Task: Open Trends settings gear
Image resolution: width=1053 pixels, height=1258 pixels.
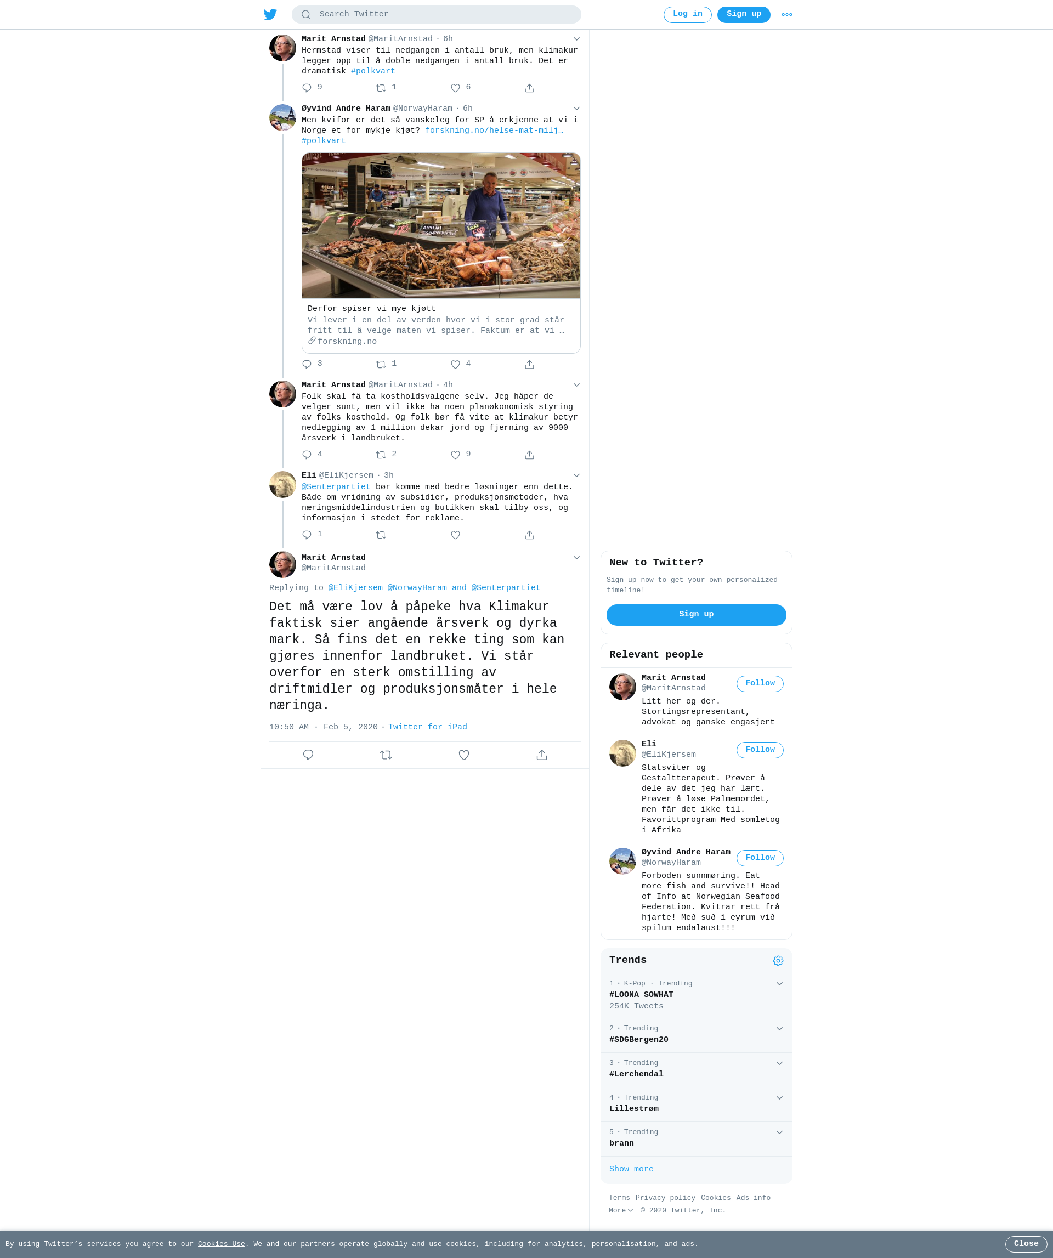Action: [778, 961]
